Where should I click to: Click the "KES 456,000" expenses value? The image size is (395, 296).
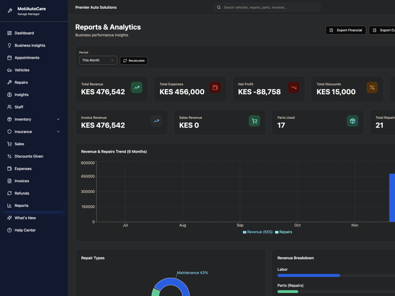click(x=182, y=92)
